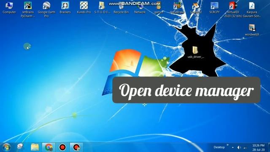Open File Explorer from the taskbar
Screen dimensions: 270x152
click(x=35, y=147)
